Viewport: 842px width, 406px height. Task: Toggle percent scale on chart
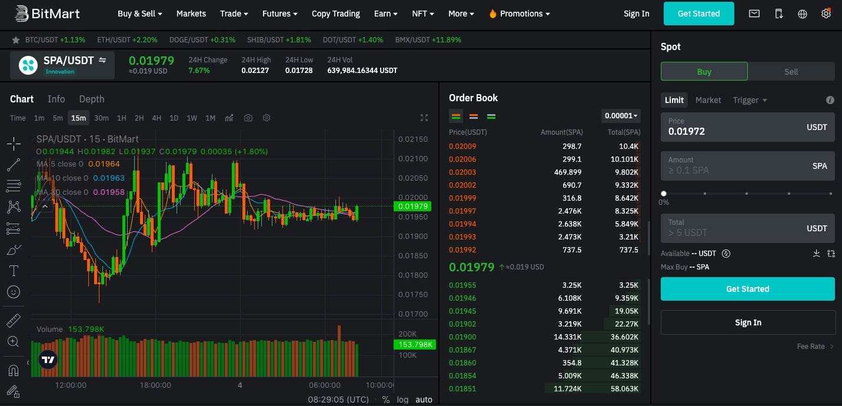386,400
